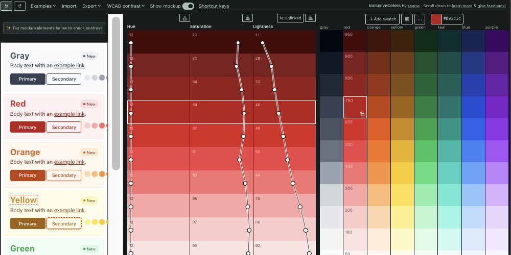Click the blue 700 swatch cell

(473, 107)
